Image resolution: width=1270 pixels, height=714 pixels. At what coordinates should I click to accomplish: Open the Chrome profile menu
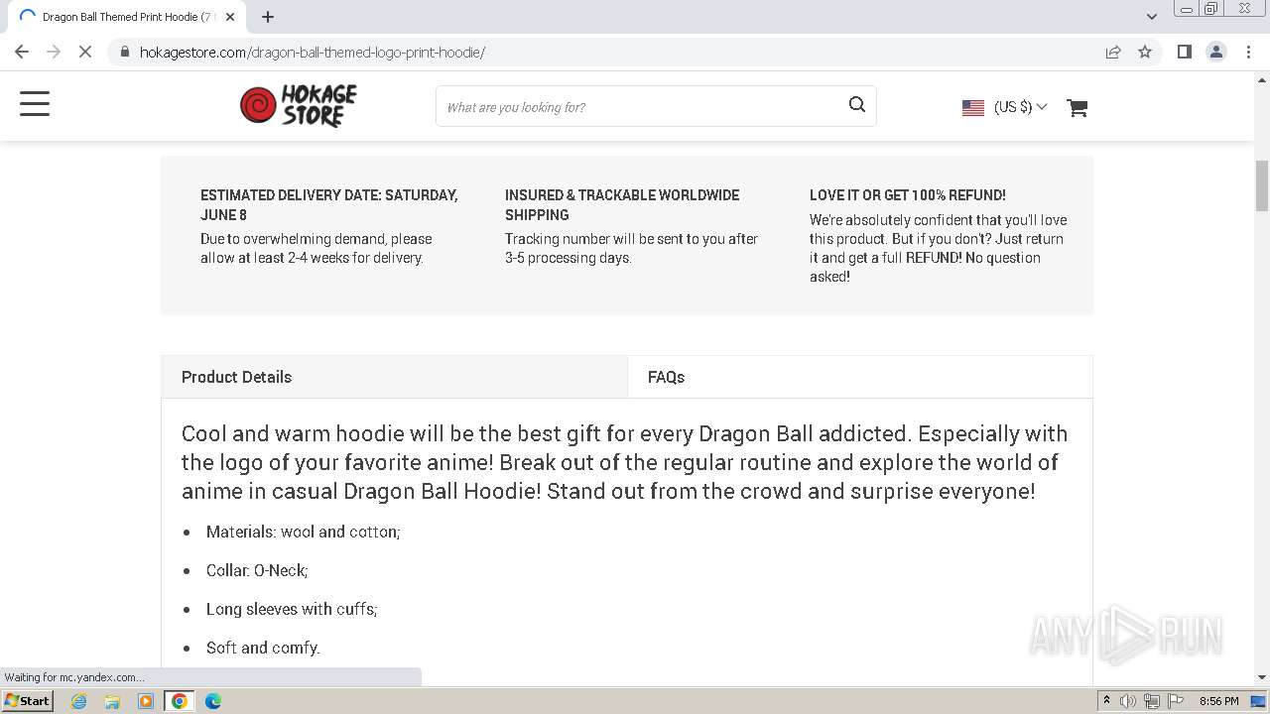1215,52
